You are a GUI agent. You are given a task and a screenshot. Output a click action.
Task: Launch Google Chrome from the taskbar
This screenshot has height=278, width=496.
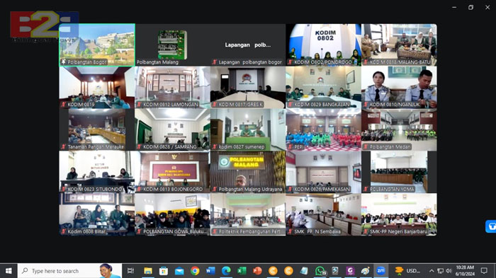(x=195, y=271)
